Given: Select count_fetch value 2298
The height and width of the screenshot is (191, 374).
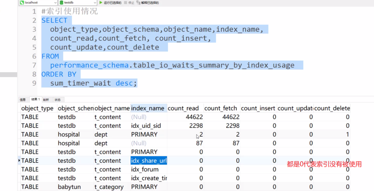Looking at the screenshot, I should (x=222, y=126).
